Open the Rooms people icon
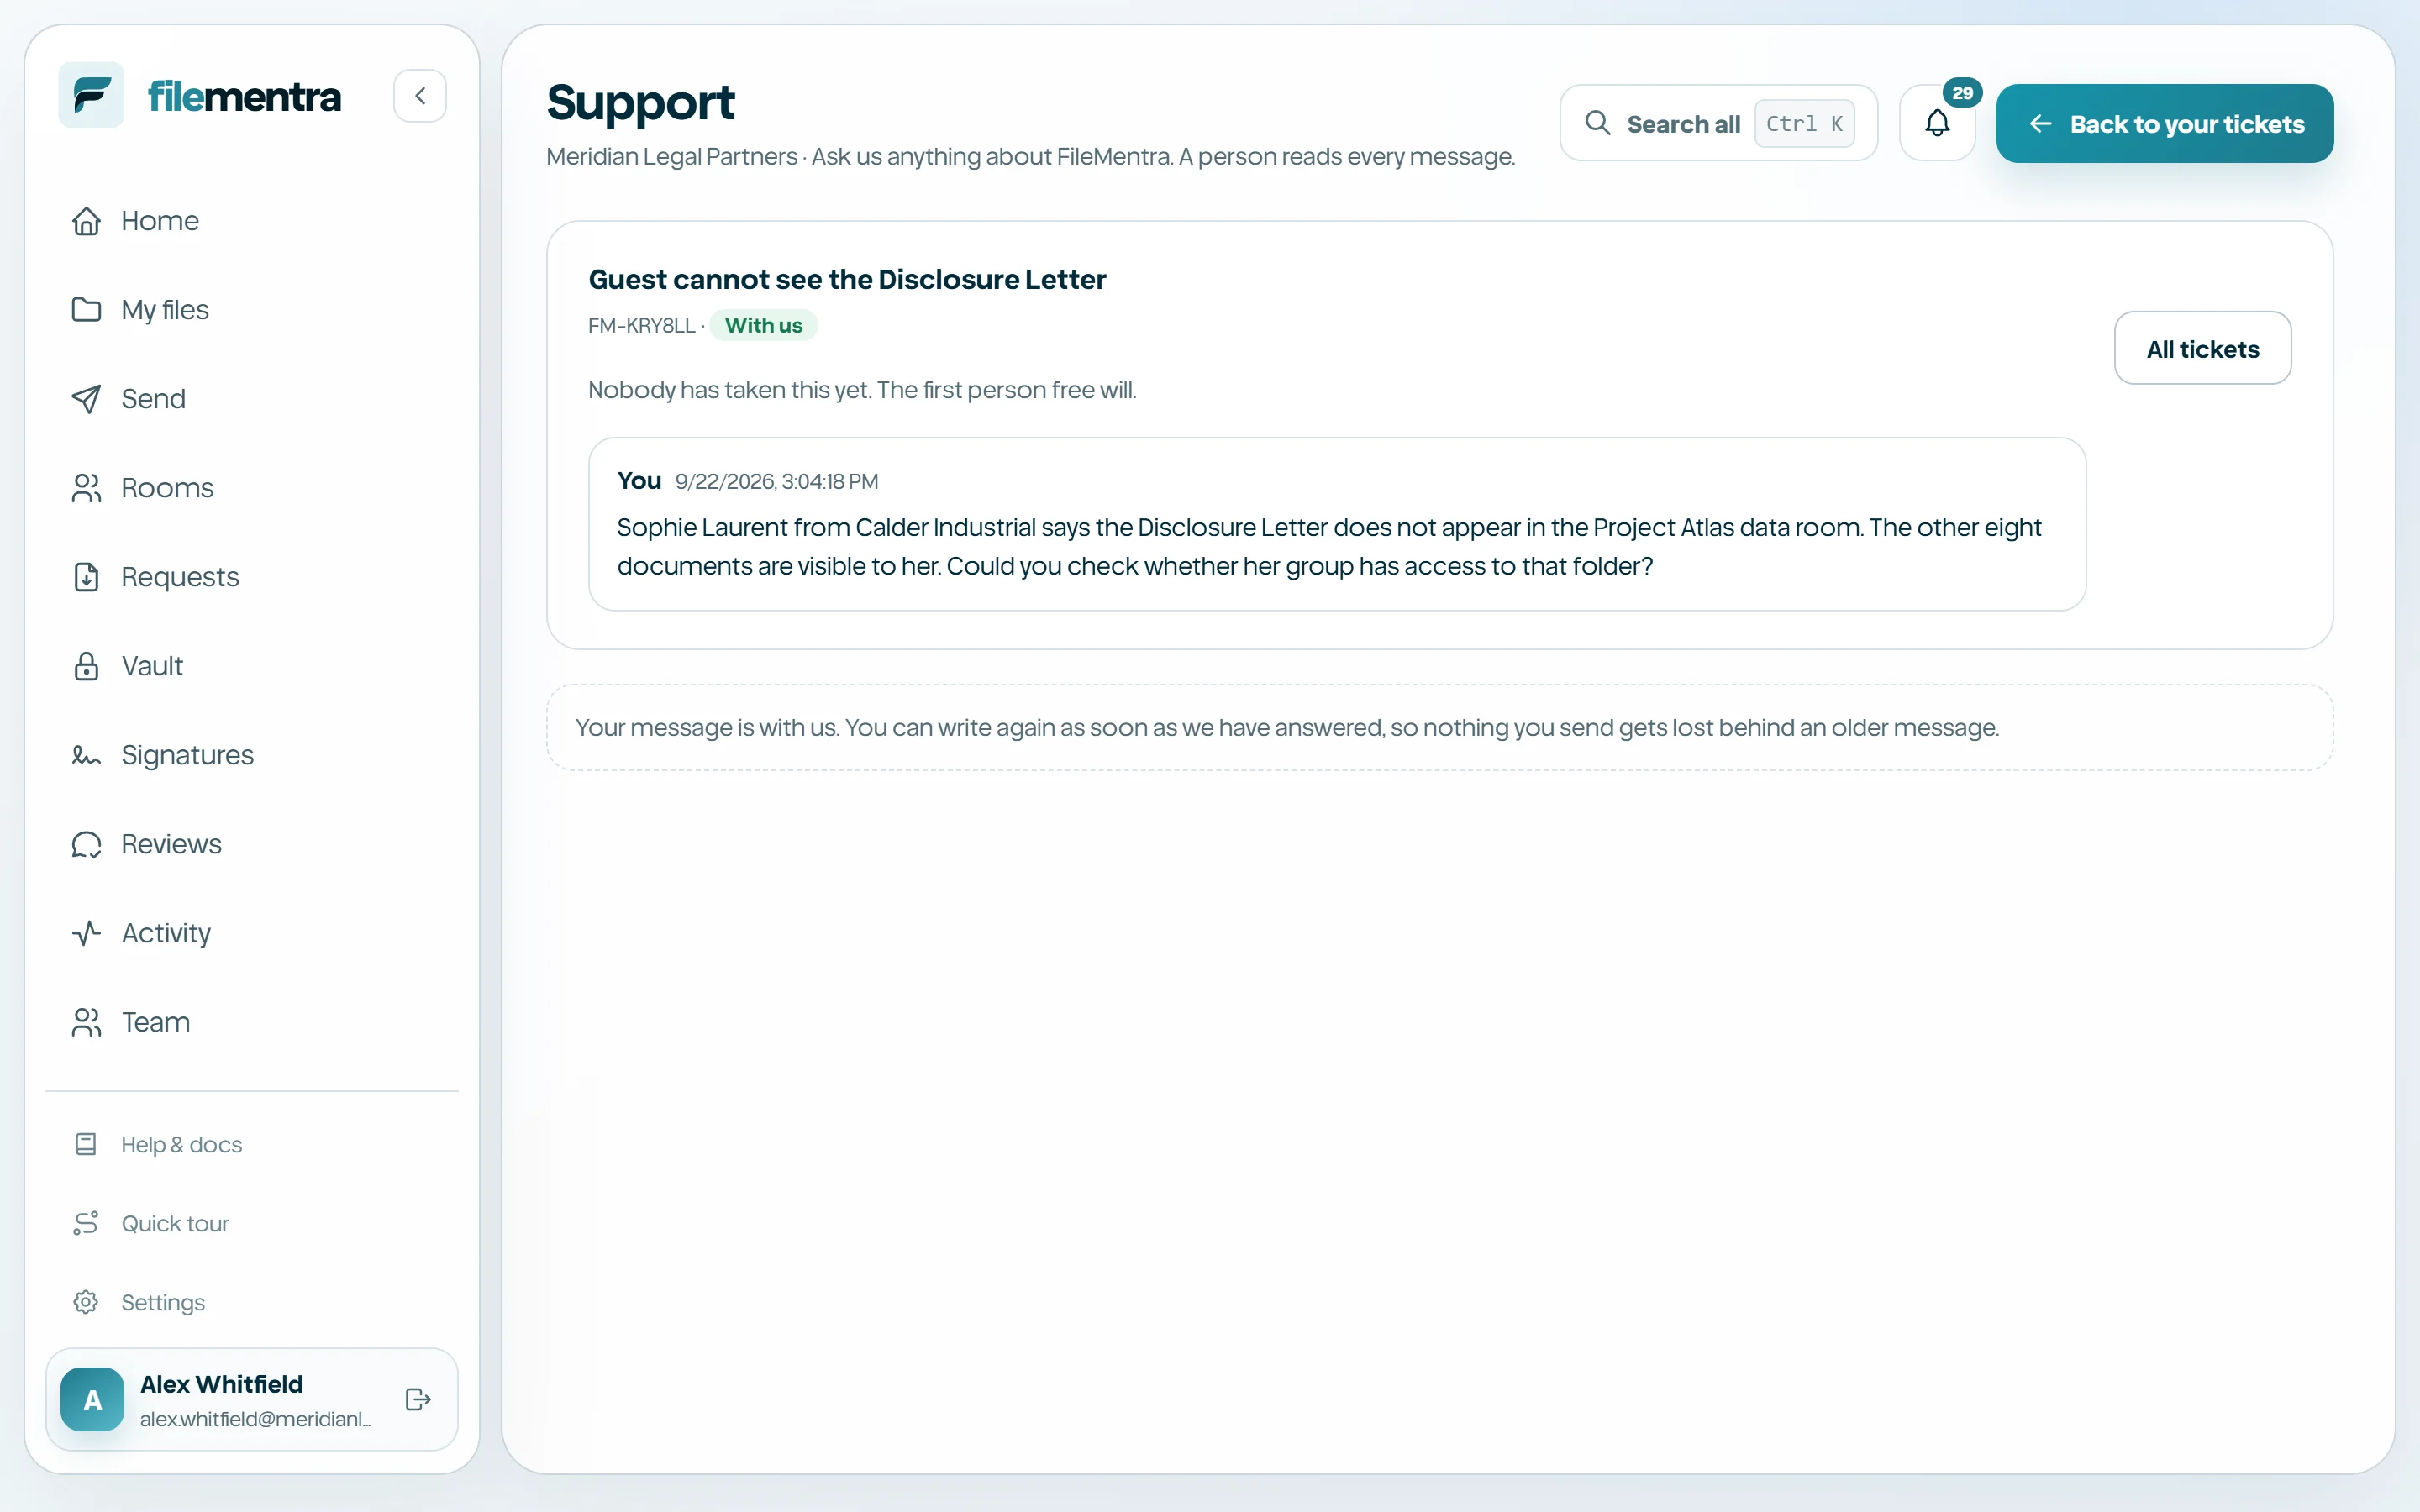The image size is (2420, 1512). pos(87,488)
